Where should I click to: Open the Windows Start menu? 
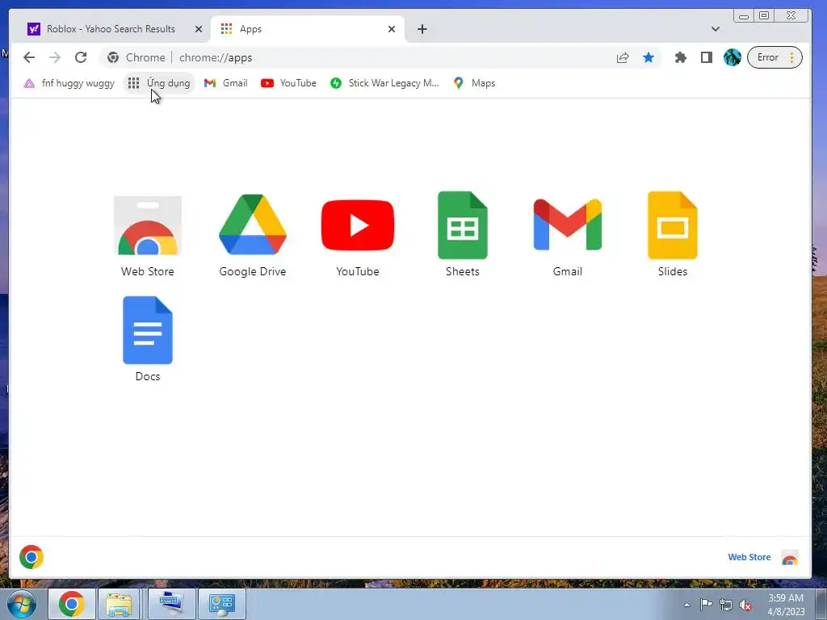[22, 604]
